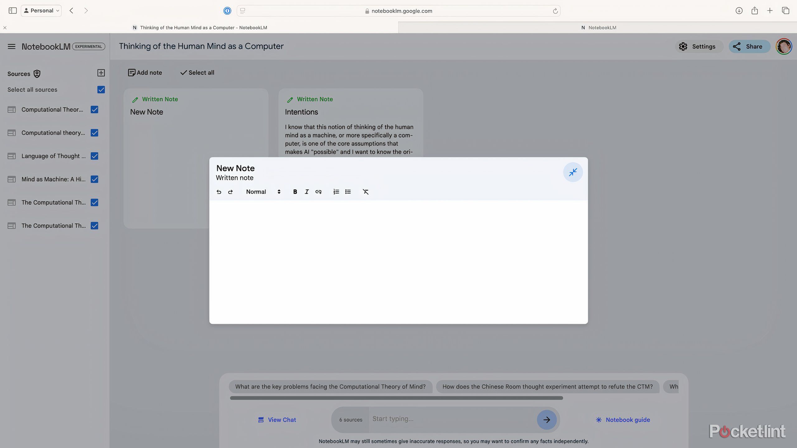Insert a link using the link icon

point(318,192)
